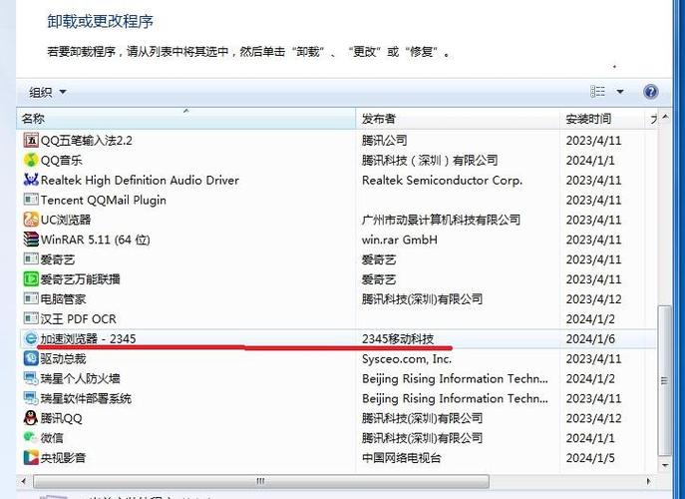Click the Realtek Audio Driver icon
The height and width of the screenshot is (499, 685).
coord(31,180)
